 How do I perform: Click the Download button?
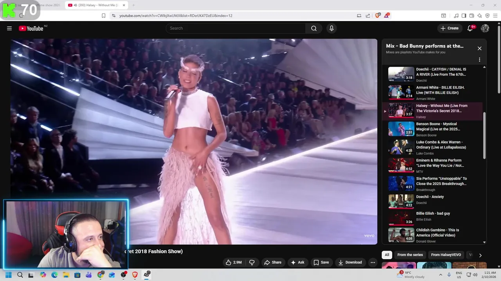point(350,262)
